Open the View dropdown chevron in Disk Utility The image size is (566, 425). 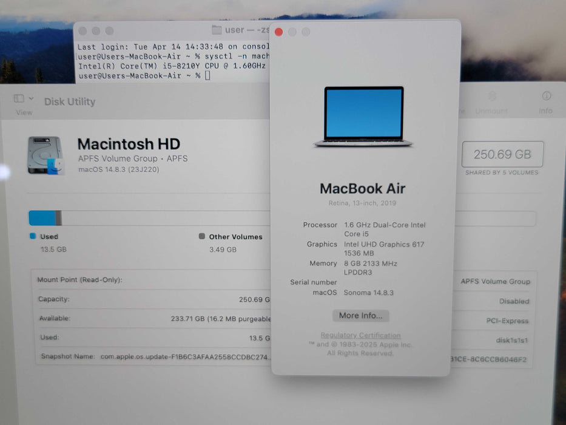pos(32,98)
